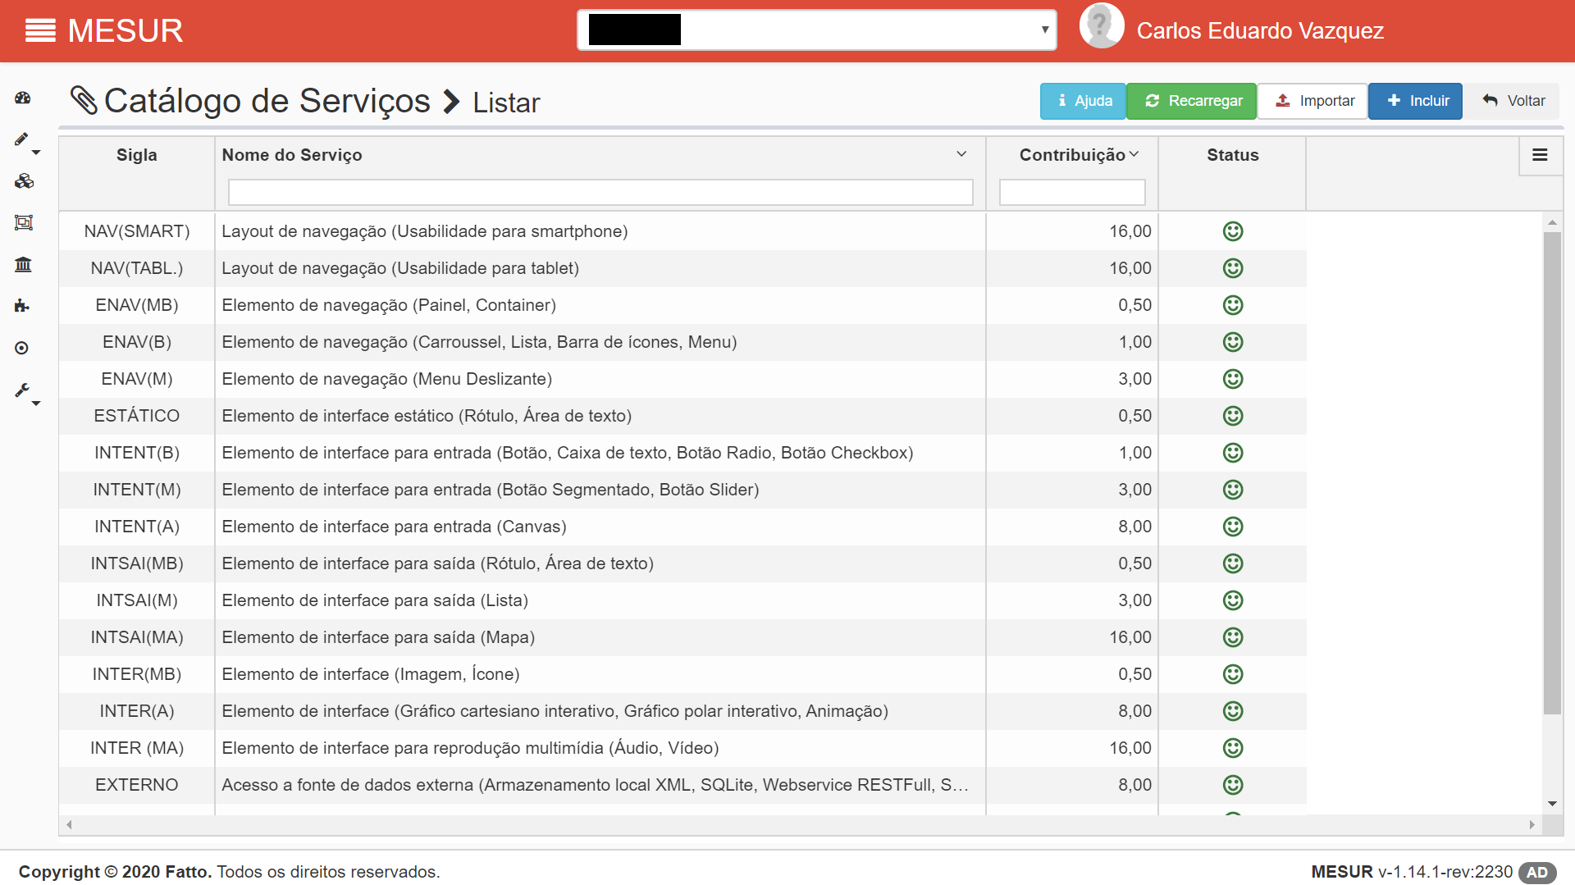Screen dimensions: 1575x885
Task: Open the grid column menu icon
Action: coord(1540,155)
